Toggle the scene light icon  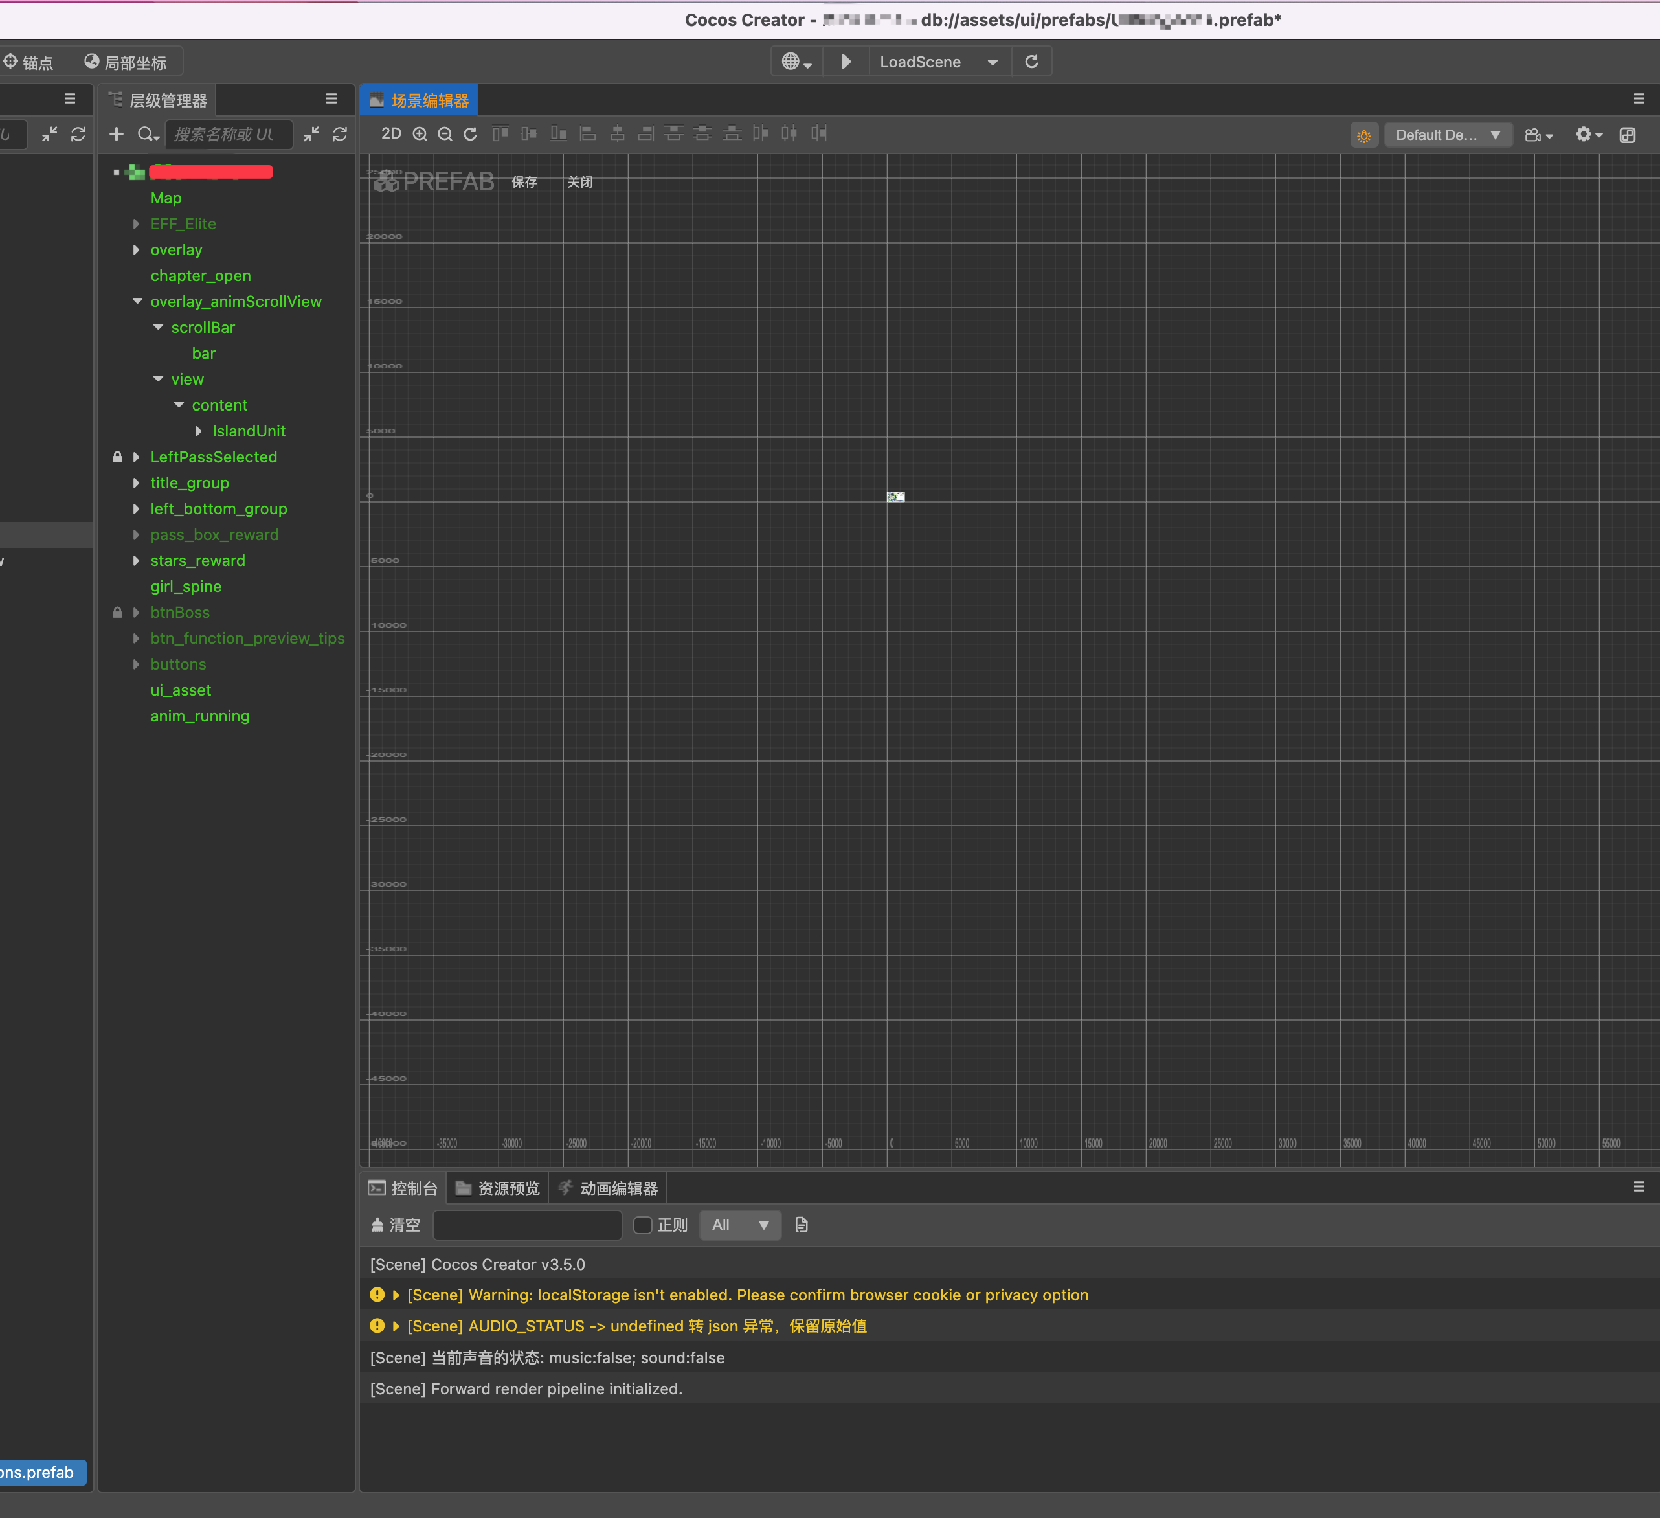[1363, 135]
